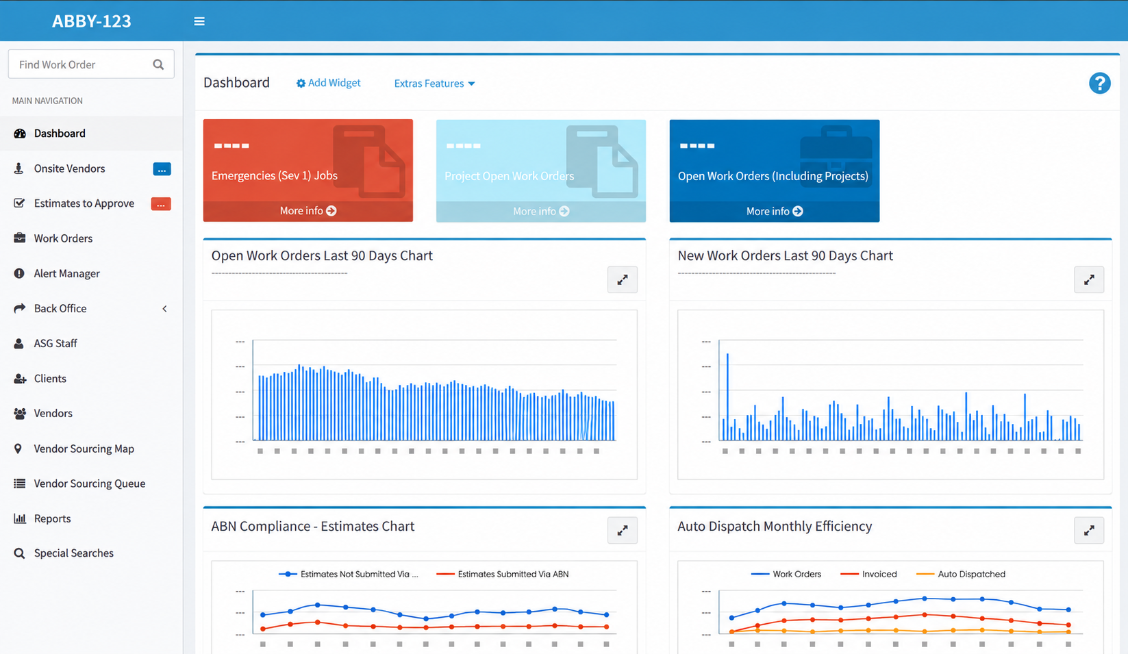Image resolution: width=1128 pixels, height=654 pixels.
Task: Click the Dashboard gauge icon in sidebar
Action: (20, 134)
